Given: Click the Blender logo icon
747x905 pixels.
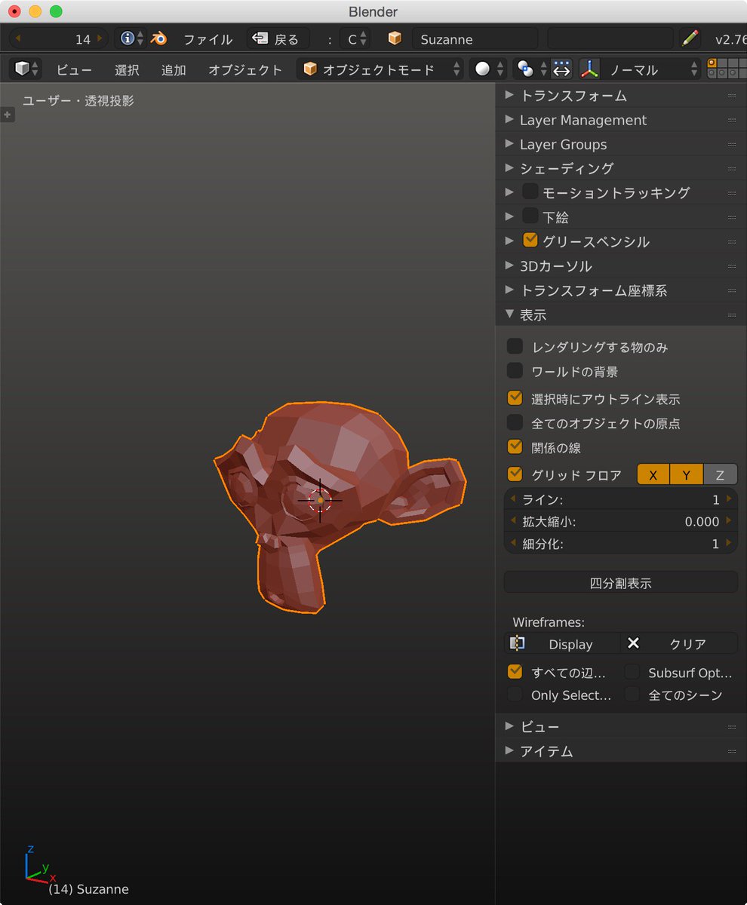Looking at the screenshot, I should pyautogui.click(x=158, y=38).
